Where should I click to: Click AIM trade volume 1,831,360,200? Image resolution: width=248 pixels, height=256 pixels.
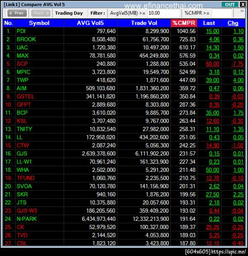[152, 89]
